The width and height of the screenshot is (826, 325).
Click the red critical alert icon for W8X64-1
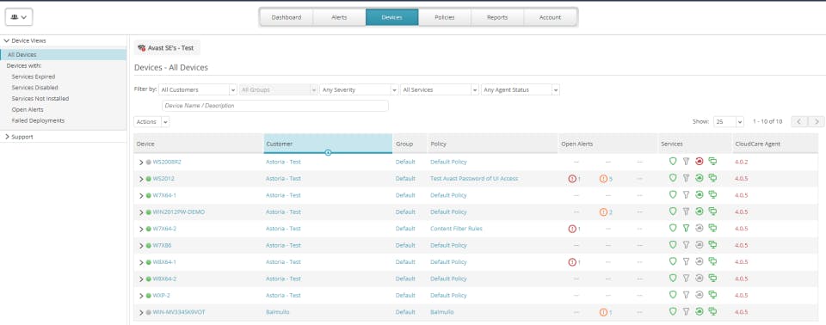pyautogui.click(x=572, y=261)
